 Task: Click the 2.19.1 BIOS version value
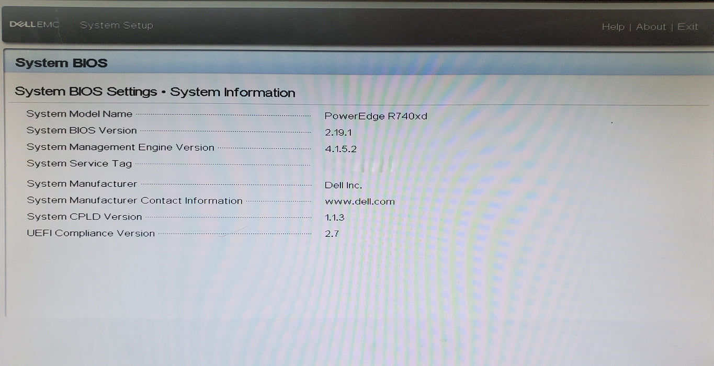tap(338, 132)
